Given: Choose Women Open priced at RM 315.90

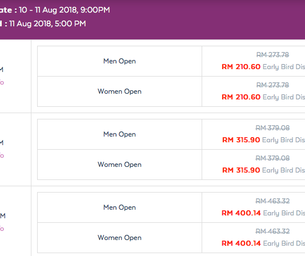Looking at the screenshot, I should point(119,165).
